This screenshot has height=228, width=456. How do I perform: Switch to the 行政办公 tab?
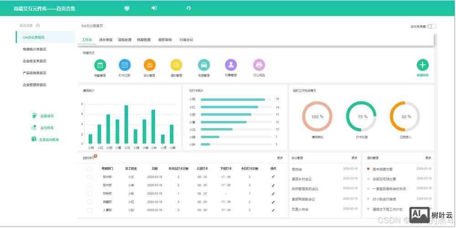point(187,40)
